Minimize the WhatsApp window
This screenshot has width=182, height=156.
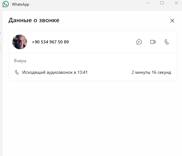pyautogui.click(x=148, y=3)
